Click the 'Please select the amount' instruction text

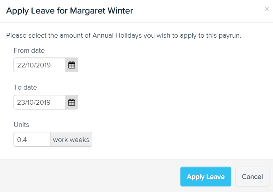pos(124,35)
